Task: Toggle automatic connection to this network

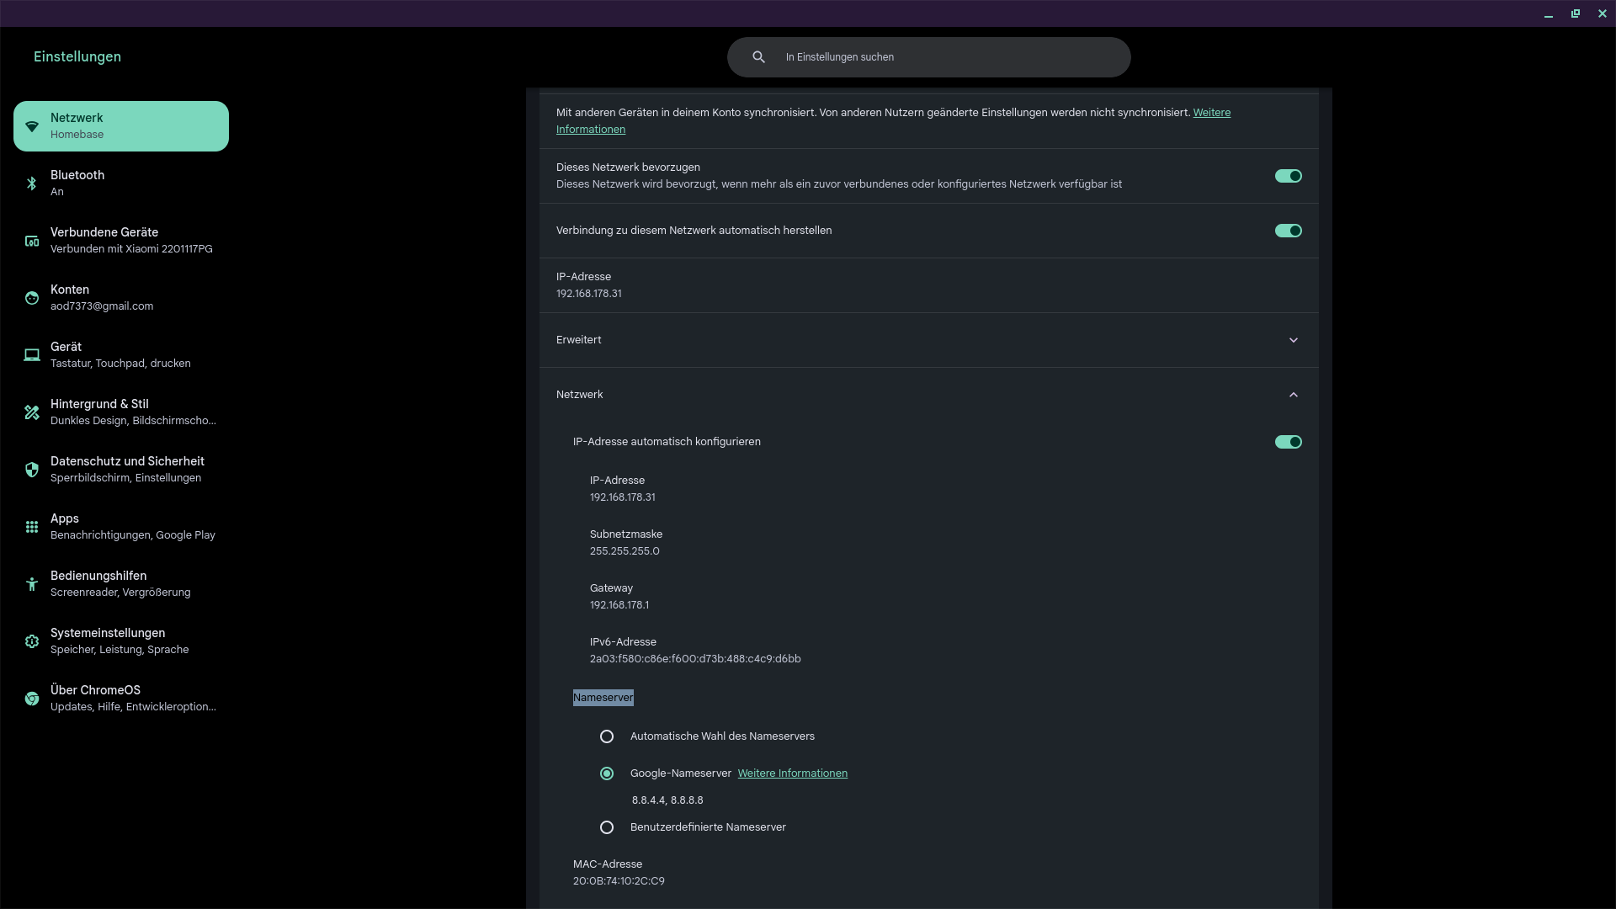Action: 1288,231
